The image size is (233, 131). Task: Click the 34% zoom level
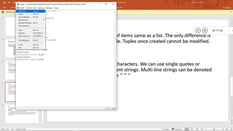227,129
